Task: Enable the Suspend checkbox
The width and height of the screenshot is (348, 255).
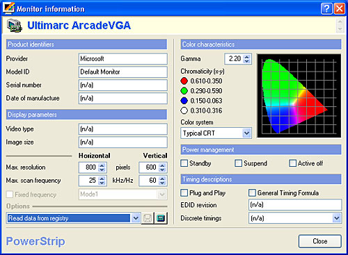Action: [238, 163]
